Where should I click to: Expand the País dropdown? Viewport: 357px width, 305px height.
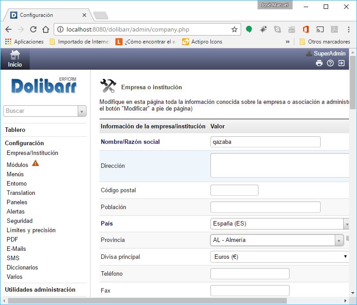(x=346, y=224)
